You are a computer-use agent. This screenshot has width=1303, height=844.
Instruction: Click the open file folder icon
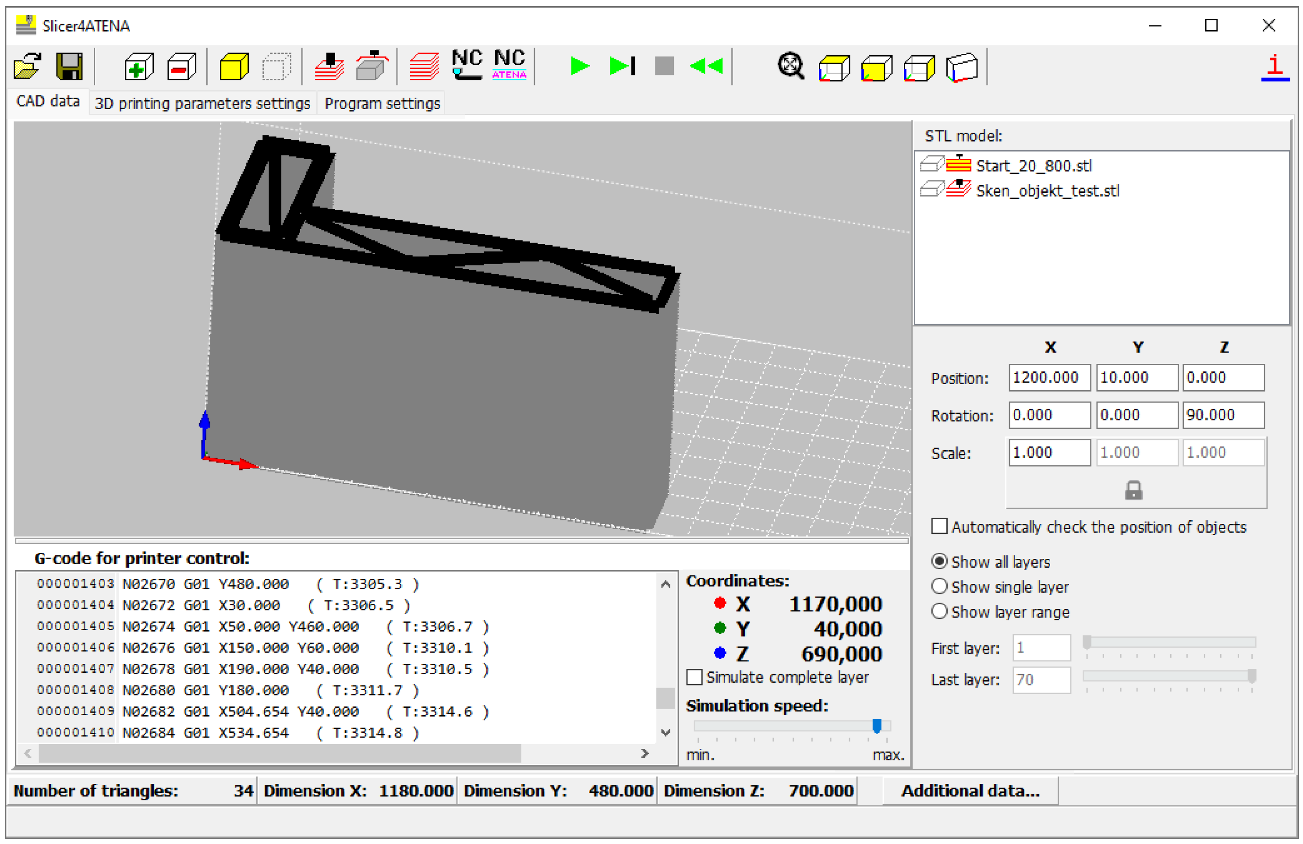pyautogui.click(x=27, y=67)
